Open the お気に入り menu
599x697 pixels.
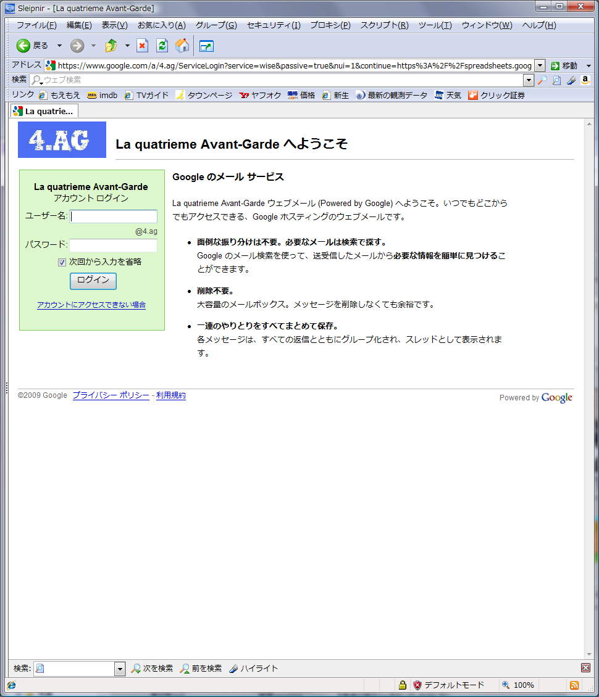(161, 25)
